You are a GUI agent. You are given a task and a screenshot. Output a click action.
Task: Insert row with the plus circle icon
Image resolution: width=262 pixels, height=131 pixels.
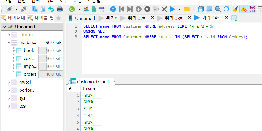(139, 9)
